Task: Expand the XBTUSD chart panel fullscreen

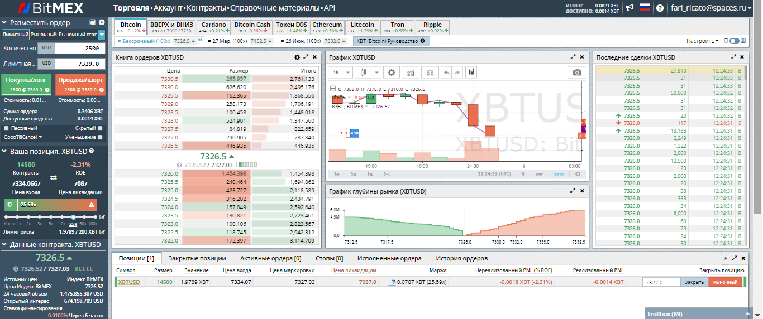Action: click(x=573, y=57)
